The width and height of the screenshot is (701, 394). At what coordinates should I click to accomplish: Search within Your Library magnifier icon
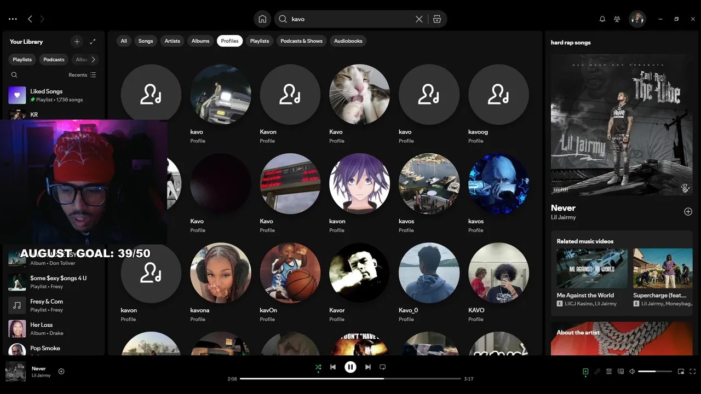click(14, 75)
